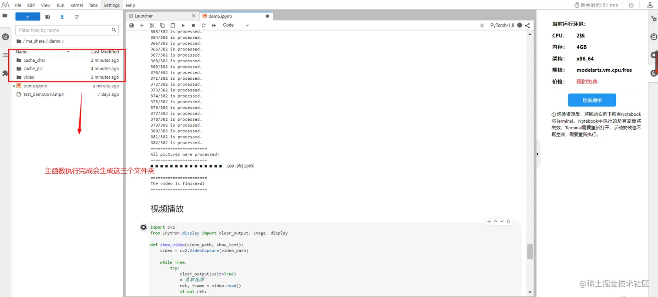The image size is (658, 297).
Task: Move the cell down
Action: click(502, 221)
